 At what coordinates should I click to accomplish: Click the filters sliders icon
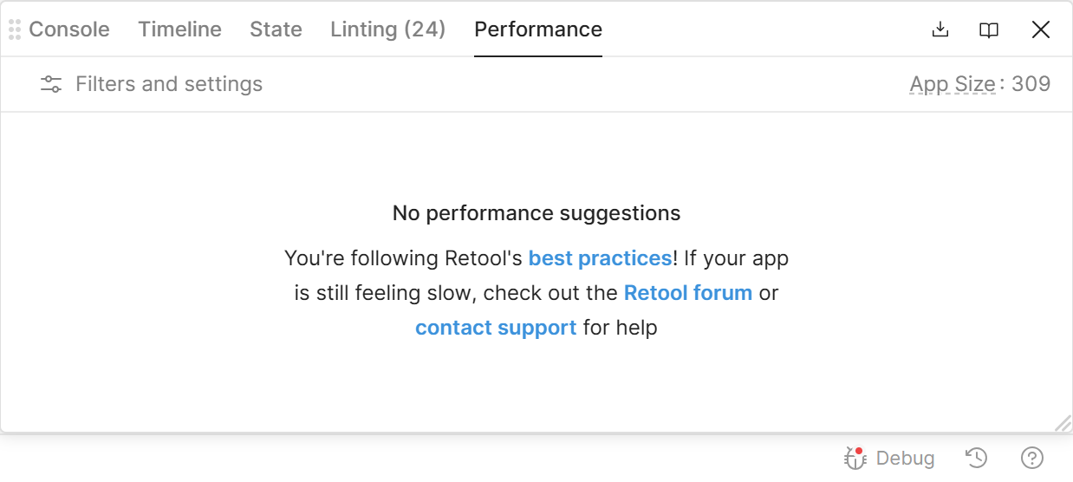(51, 84)
